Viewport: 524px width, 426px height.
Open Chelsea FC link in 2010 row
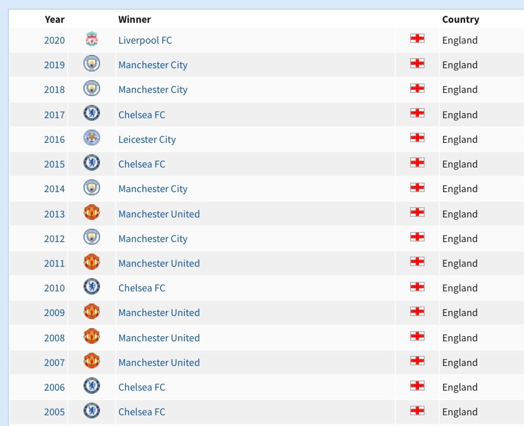pyautogui.click(x=142, y=288)
